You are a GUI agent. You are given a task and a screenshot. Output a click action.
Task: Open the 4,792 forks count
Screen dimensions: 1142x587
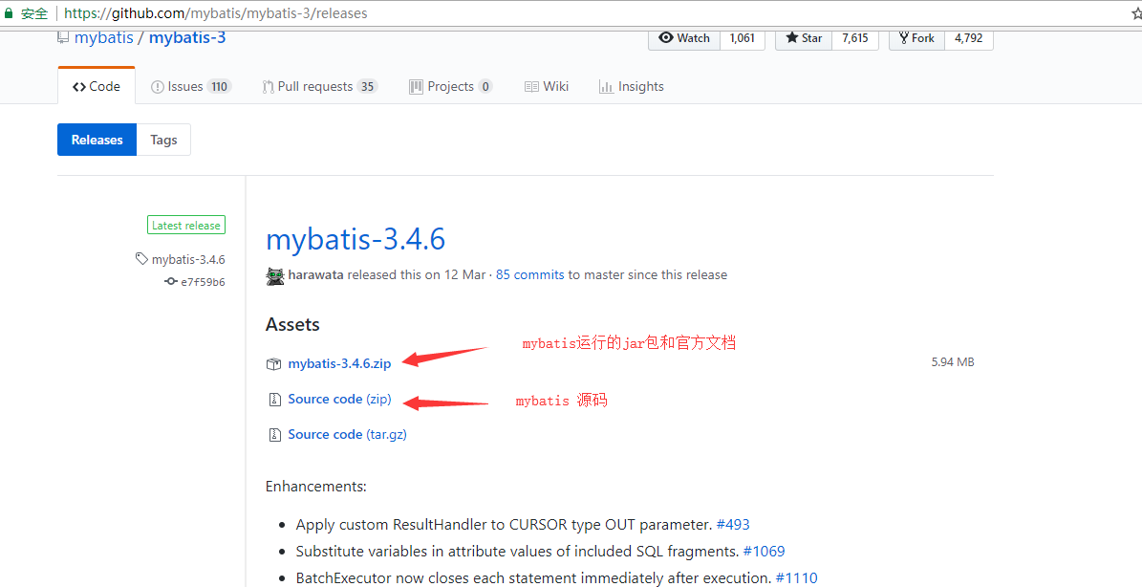coord(969,38)
